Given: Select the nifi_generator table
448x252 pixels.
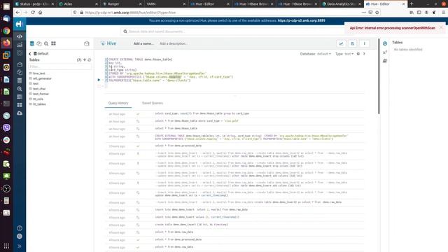Looking at the screenshot, I should (42, 78).
